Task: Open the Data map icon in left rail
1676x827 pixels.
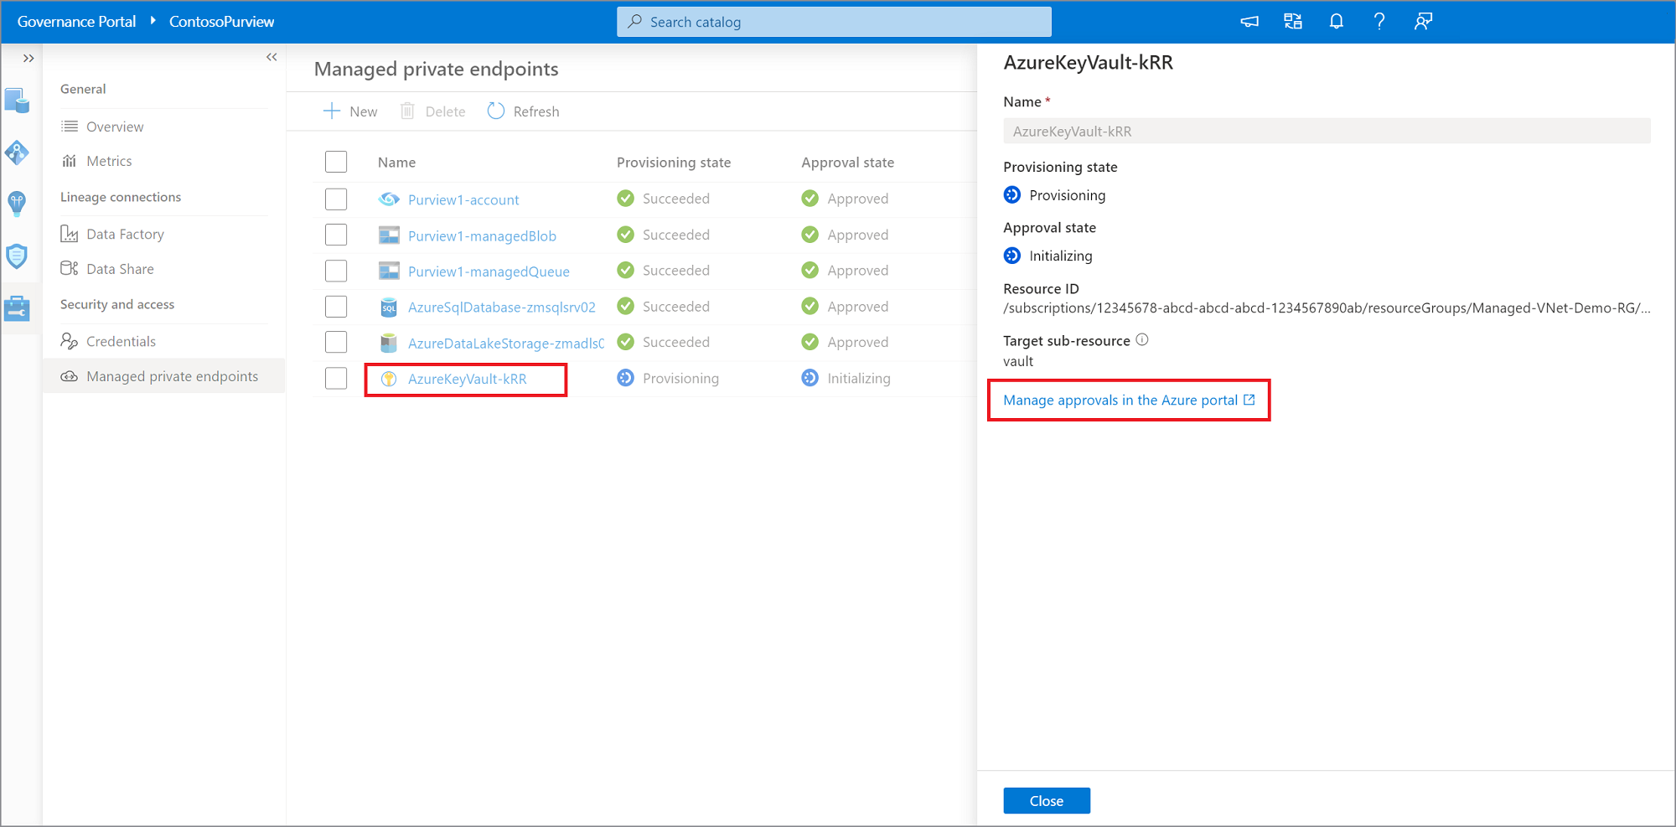Action: (17, 152)
